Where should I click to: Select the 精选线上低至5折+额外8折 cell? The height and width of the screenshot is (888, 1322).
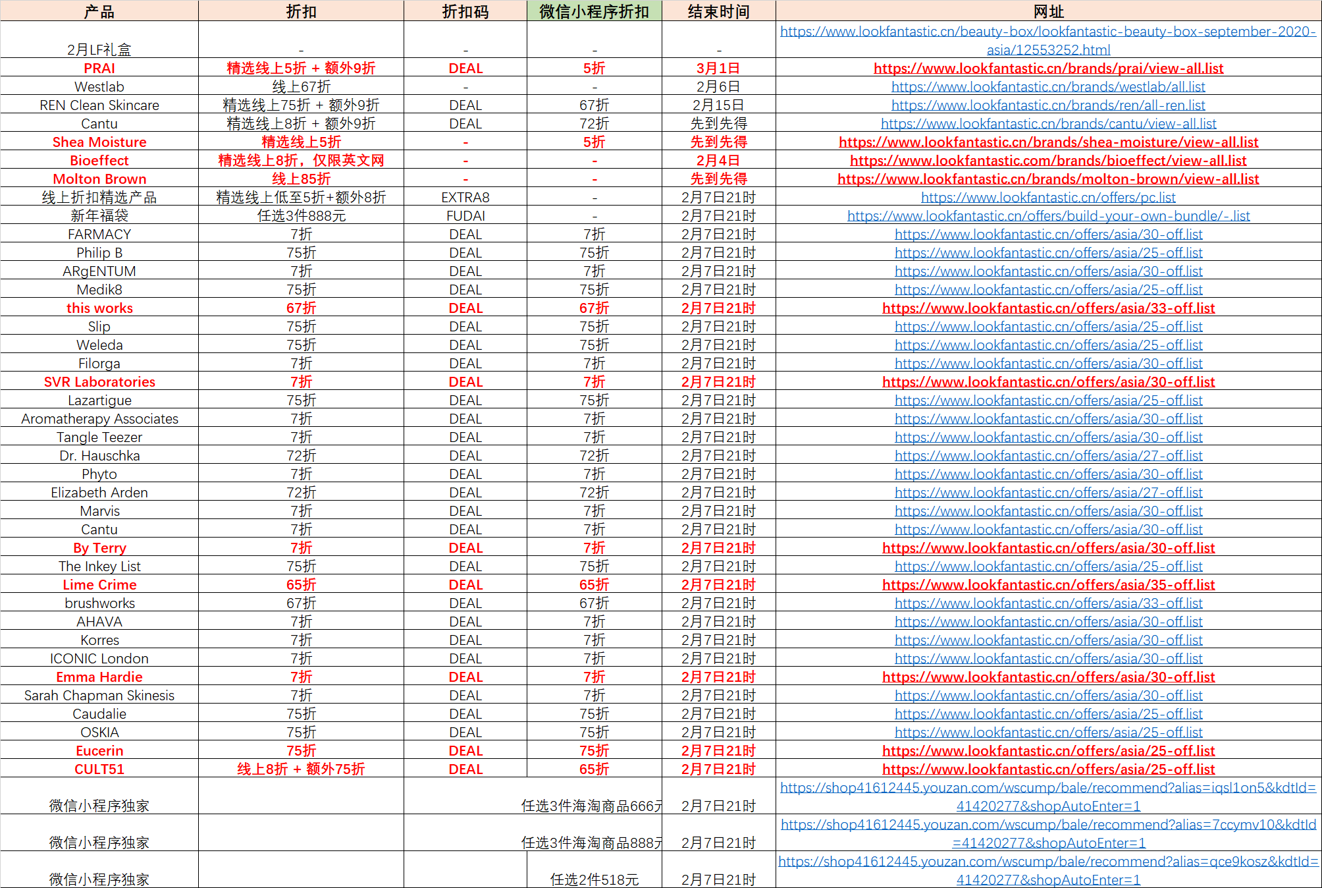point(301,198)
